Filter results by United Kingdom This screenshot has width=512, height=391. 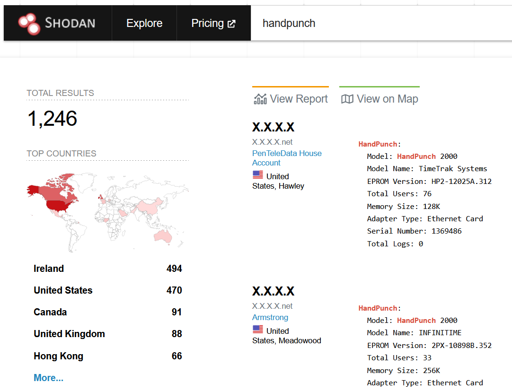click(69, 334)
